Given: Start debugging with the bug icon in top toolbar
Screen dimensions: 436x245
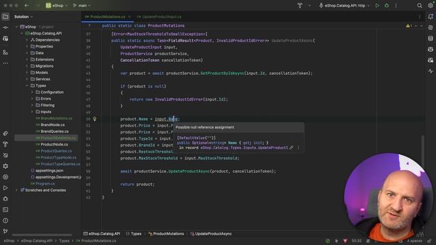Looking at the screenshot, I should click(x=386, y=5).
